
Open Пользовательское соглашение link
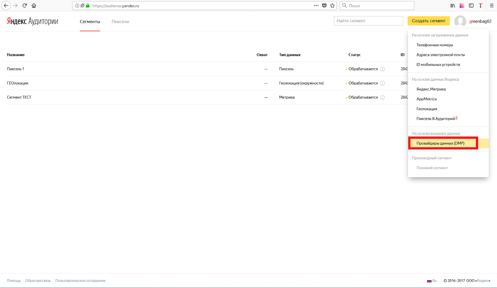[80, 281]
